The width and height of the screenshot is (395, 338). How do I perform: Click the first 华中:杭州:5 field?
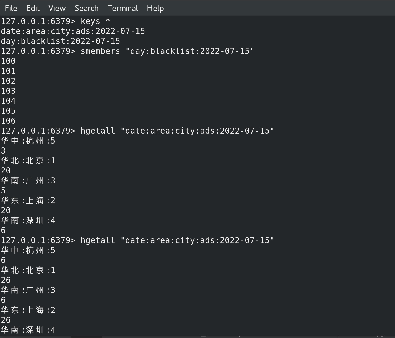pos(28,141)
